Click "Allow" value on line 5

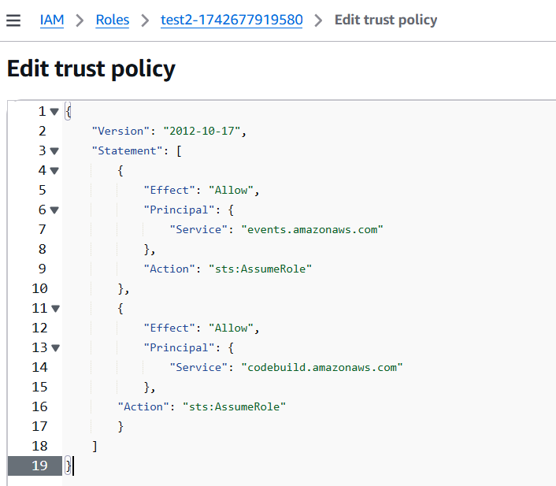tap(231, 190)
